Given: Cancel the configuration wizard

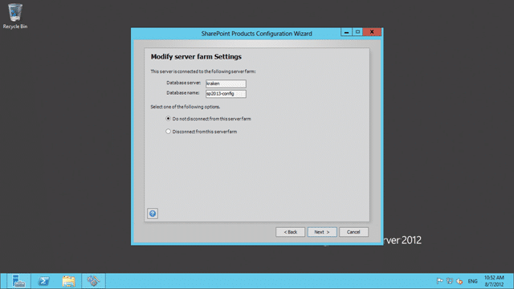Looking at the screenshot, I should tap(353, 232).
